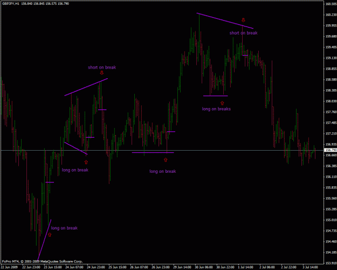Click the 160.230 price axis label

[331, 15]
